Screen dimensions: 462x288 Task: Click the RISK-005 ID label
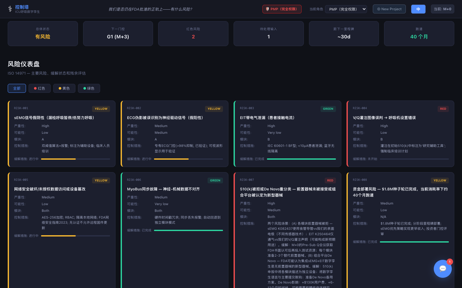[21, 180]
